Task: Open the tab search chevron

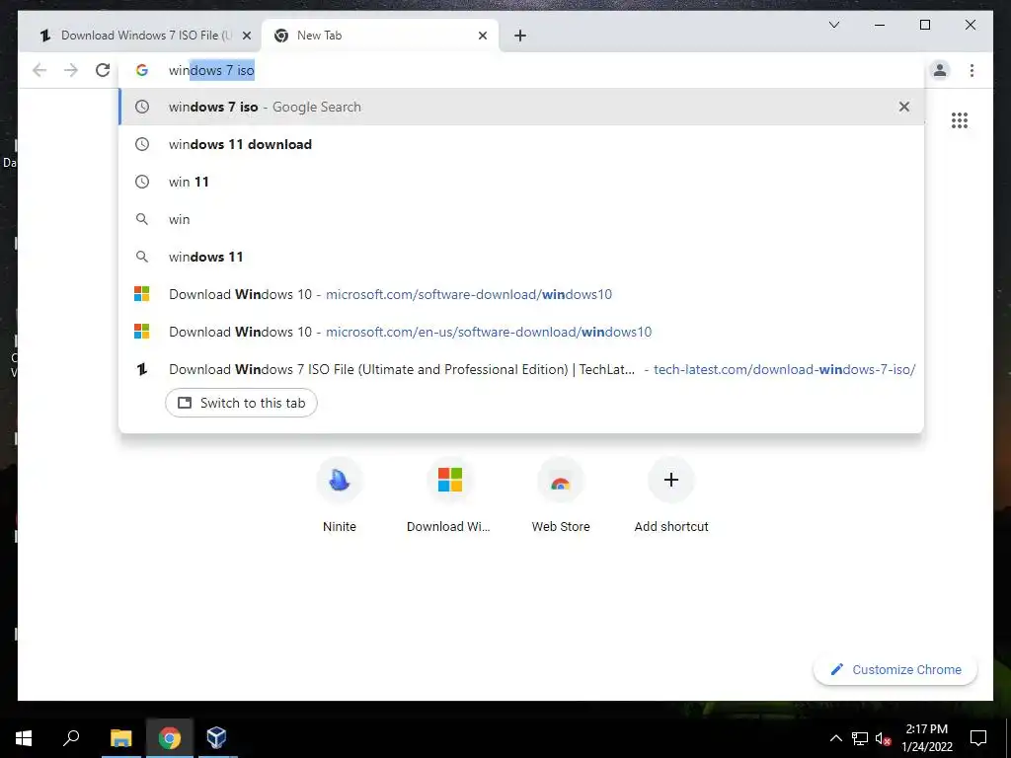Action: click(x=833, y=25)
